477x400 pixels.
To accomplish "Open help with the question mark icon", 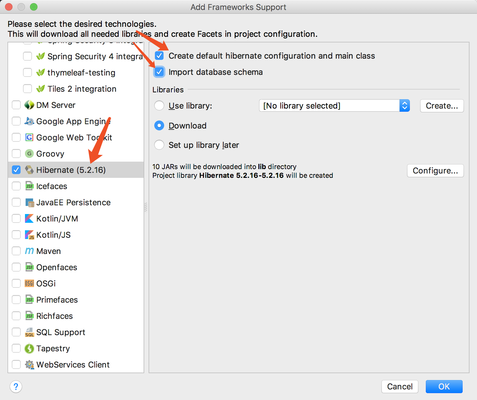I will (16, 387).
